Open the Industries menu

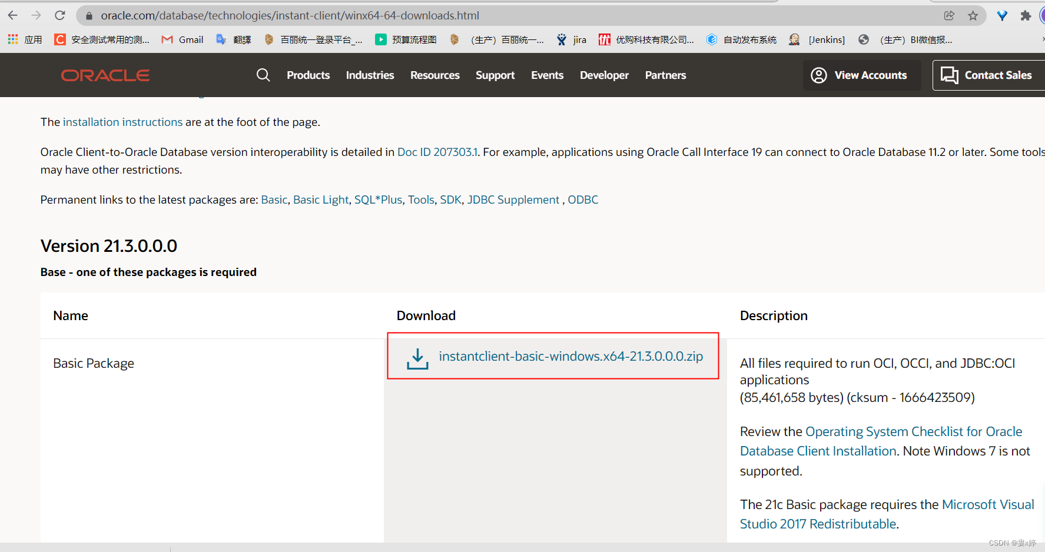pyautogui.click(x=370, y=75)
